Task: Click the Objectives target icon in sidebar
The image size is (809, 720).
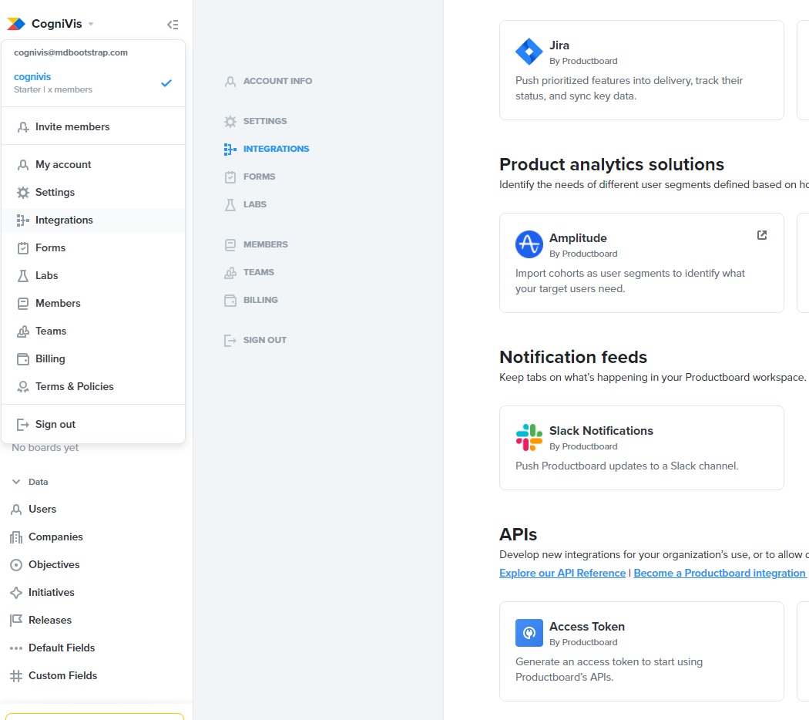Action: pyautogui.click(x=15, y=564)
